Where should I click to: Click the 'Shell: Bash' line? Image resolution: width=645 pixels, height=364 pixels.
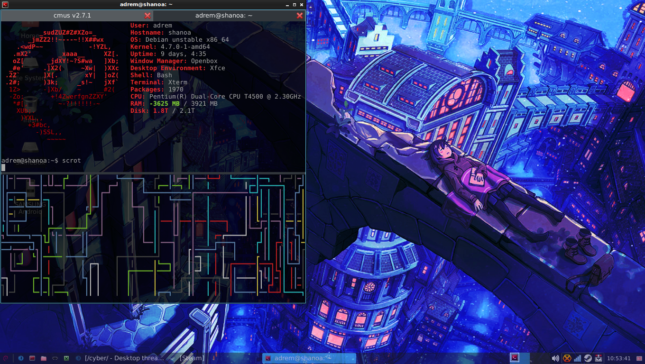[151, 75]
